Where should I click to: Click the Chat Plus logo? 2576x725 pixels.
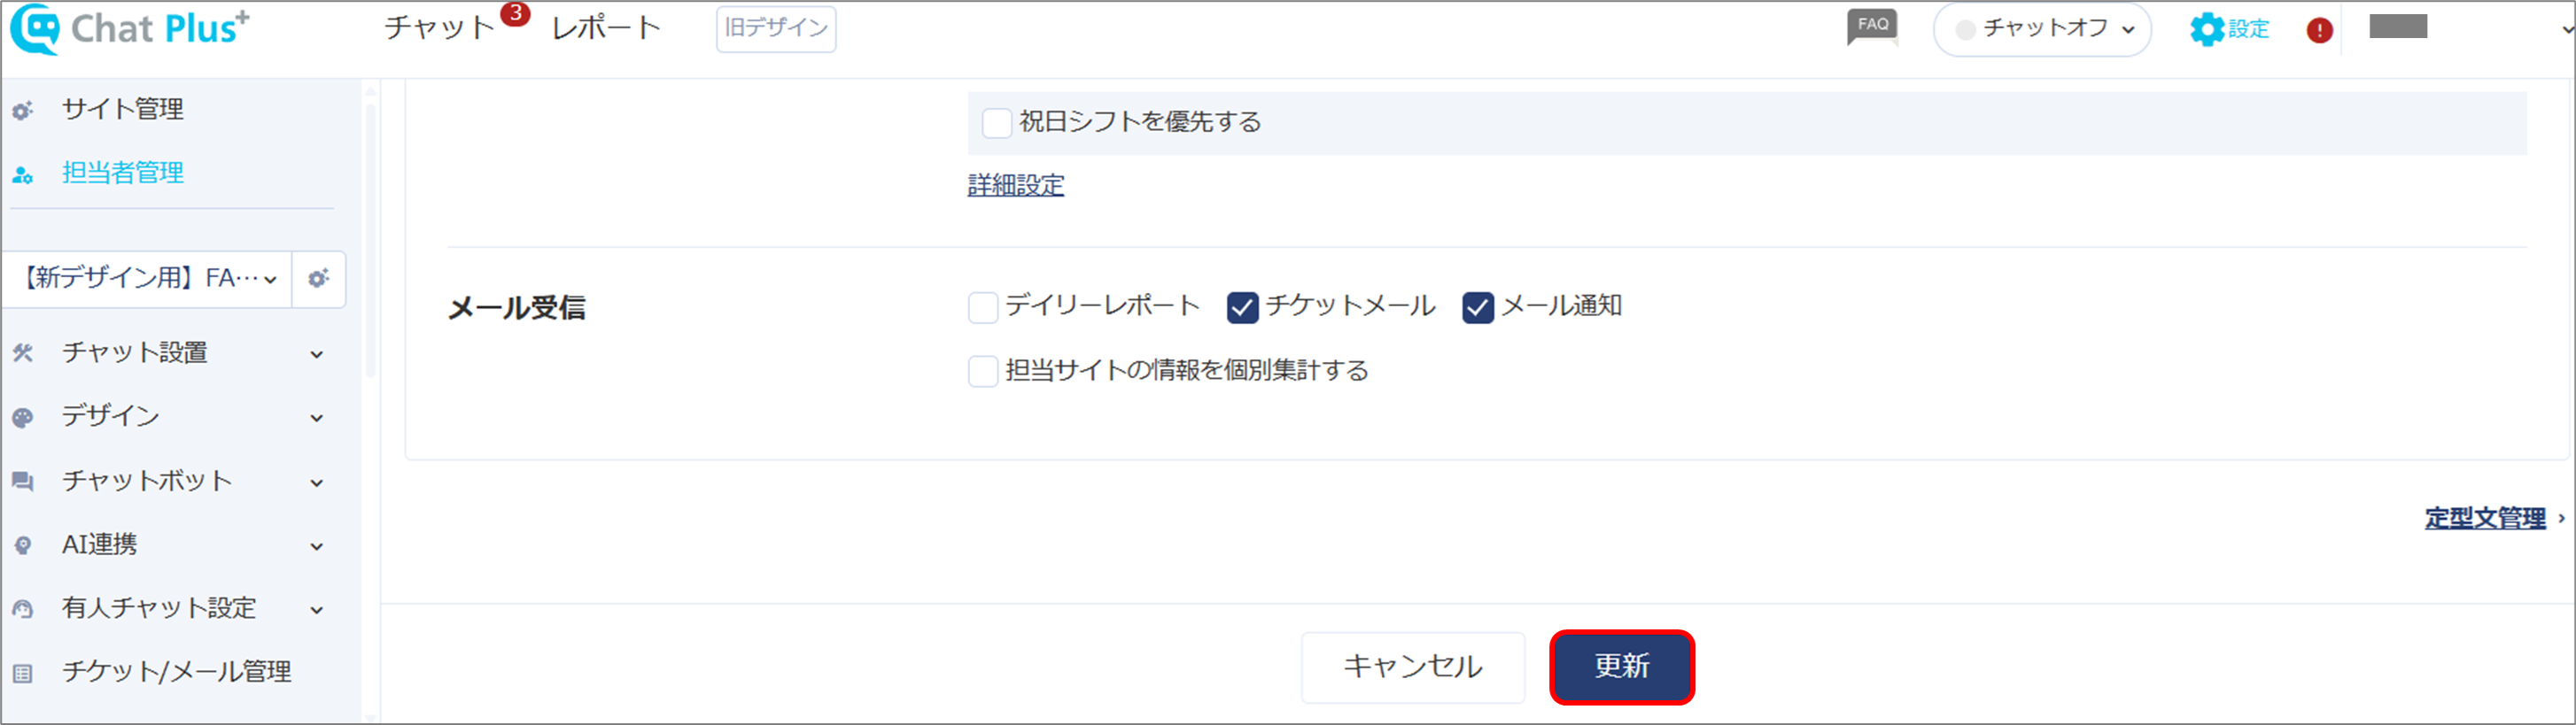129,29
